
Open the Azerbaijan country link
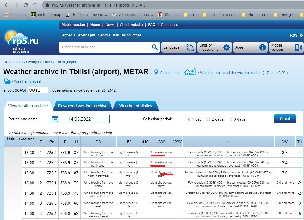click(x=87, y=35)
